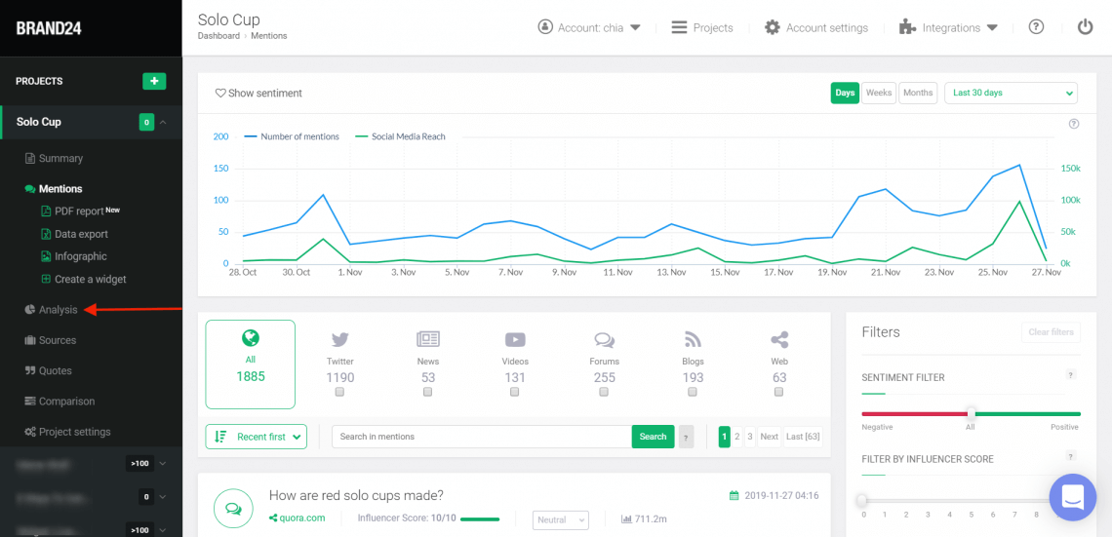Click the Blogs RSS icon
This screenshot has width=1112, height=537.
[x=693, y=339]
